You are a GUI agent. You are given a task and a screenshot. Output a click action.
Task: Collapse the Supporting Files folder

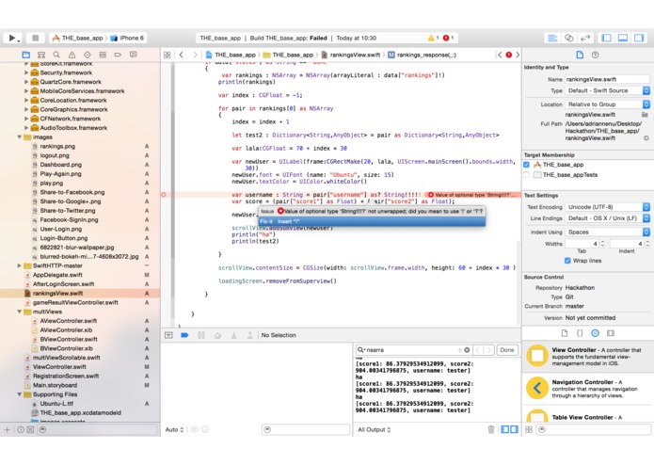pos(19,394)
